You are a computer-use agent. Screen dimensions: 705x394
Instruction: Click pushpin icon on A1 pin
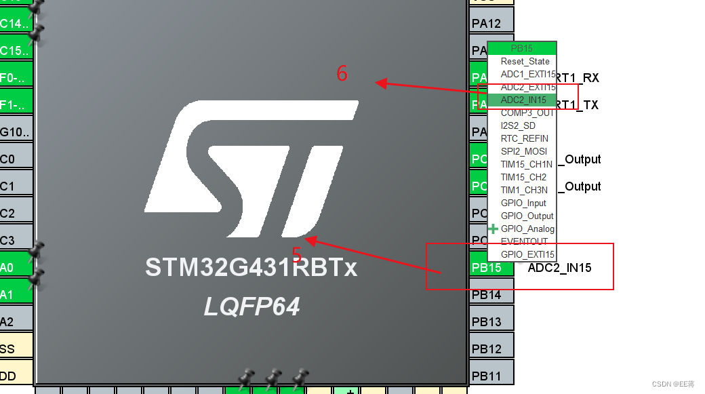click(x=36, y=279)
